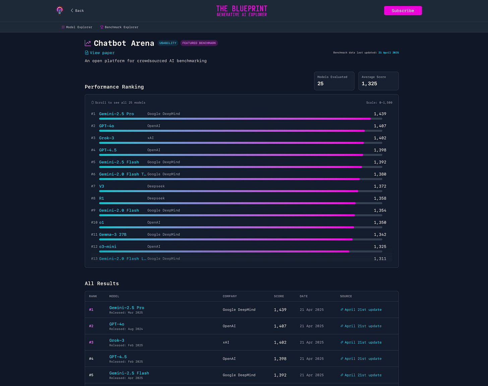Click o3-mini score progress bar

point(241,251)
